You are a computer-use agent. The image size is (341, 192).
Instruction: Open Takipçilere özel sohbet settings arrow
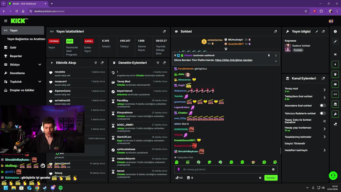point(324,98)
